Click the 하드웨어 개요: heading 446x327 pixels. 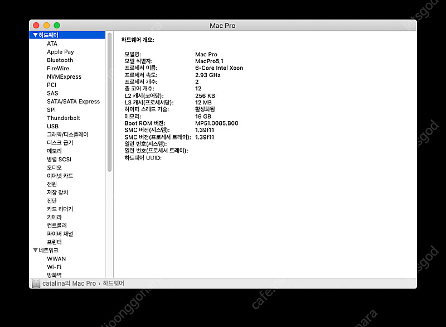(138, 40)
